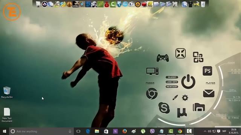
Task: Open the volume control in system tray
Action: point(209,131)
